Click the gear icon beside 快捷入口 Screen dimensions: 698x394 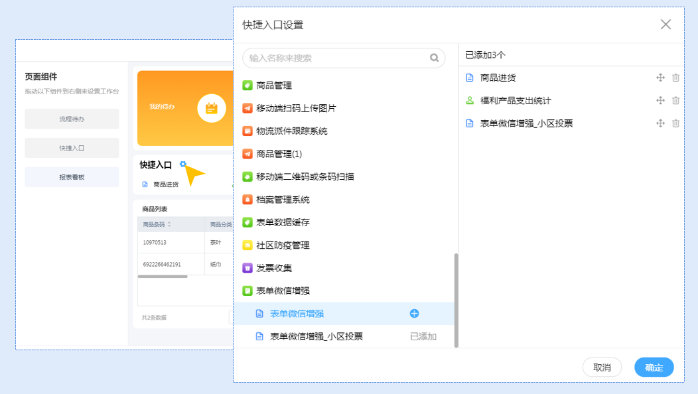tap(183, 164)
